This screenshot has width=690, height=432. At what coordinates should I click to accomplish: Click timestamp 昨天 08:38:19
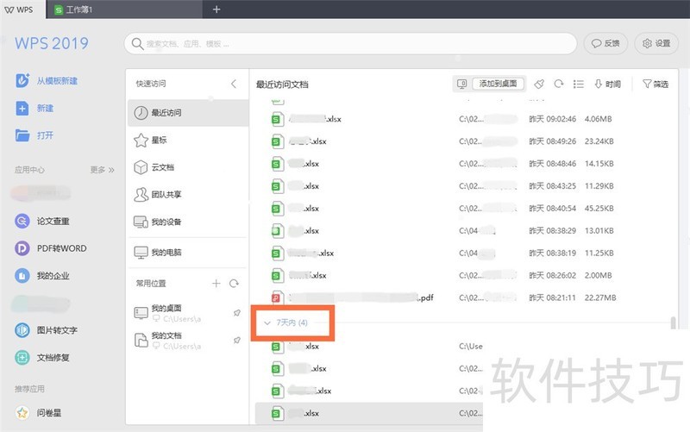[552, 253]
